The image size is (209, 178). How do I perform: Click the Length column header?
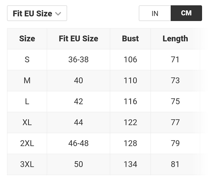175,39
